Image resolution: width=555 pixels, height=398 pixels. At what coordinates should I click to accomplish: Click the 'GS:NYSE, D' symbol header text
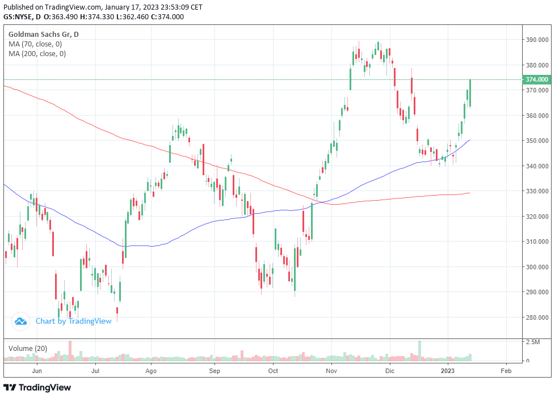coord(22,16)
